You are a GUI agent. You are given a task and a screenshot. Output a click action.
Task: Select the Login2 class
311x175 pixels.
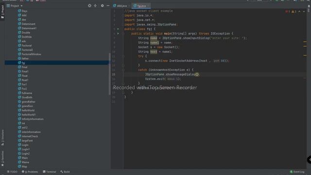pos(24,154)
